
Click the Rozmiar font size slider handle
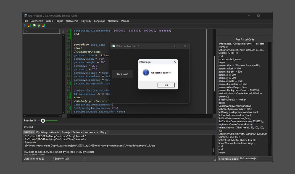pyautogui.click(x=43, y=121)
